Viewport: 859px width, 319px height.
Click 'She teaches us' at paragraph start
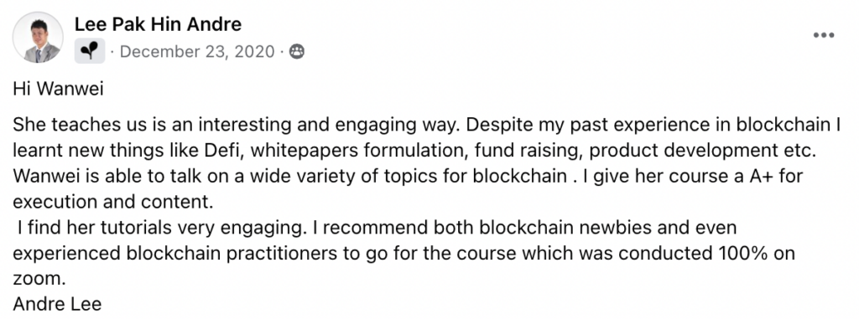tap(69, 125)
